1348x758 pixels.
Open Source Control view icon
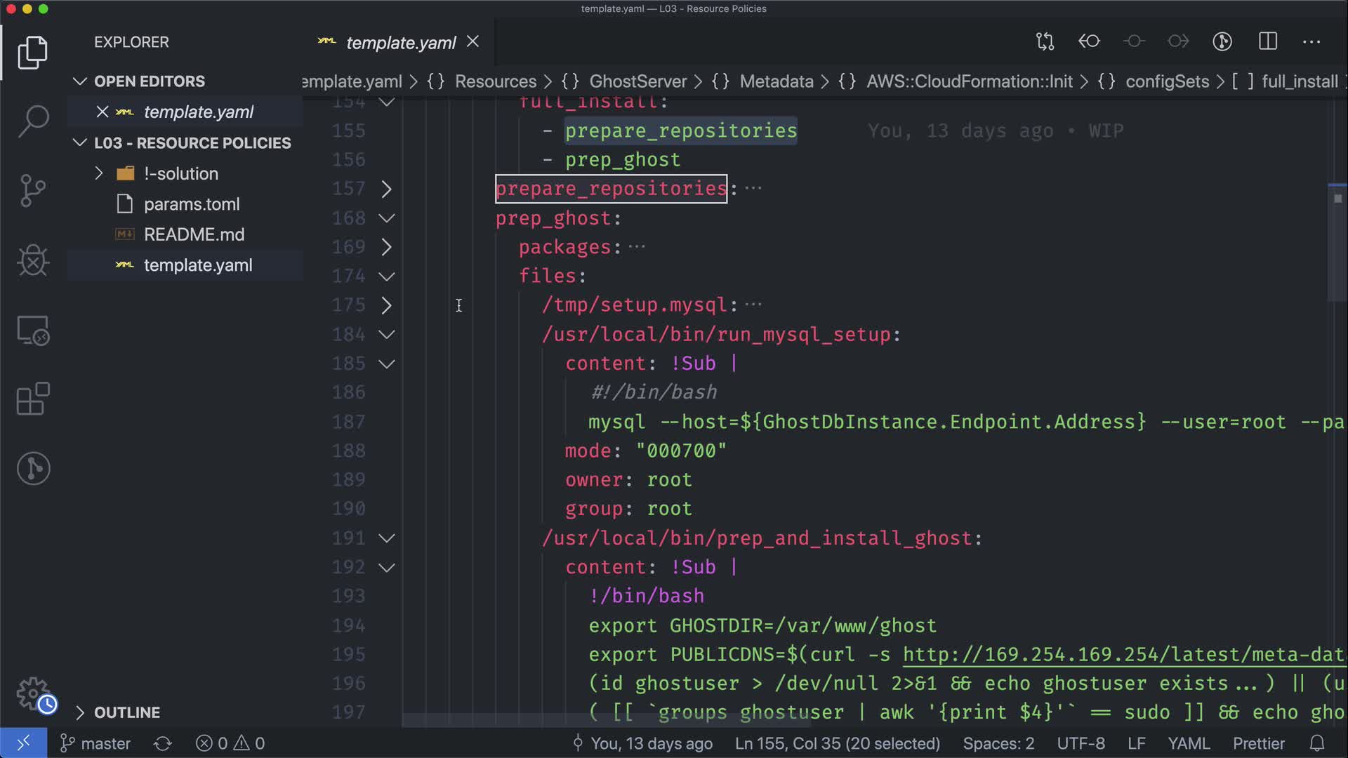click(33, 190)
